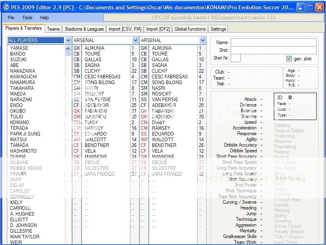Select YAMASE in the all players list

[x=19, y=48]
